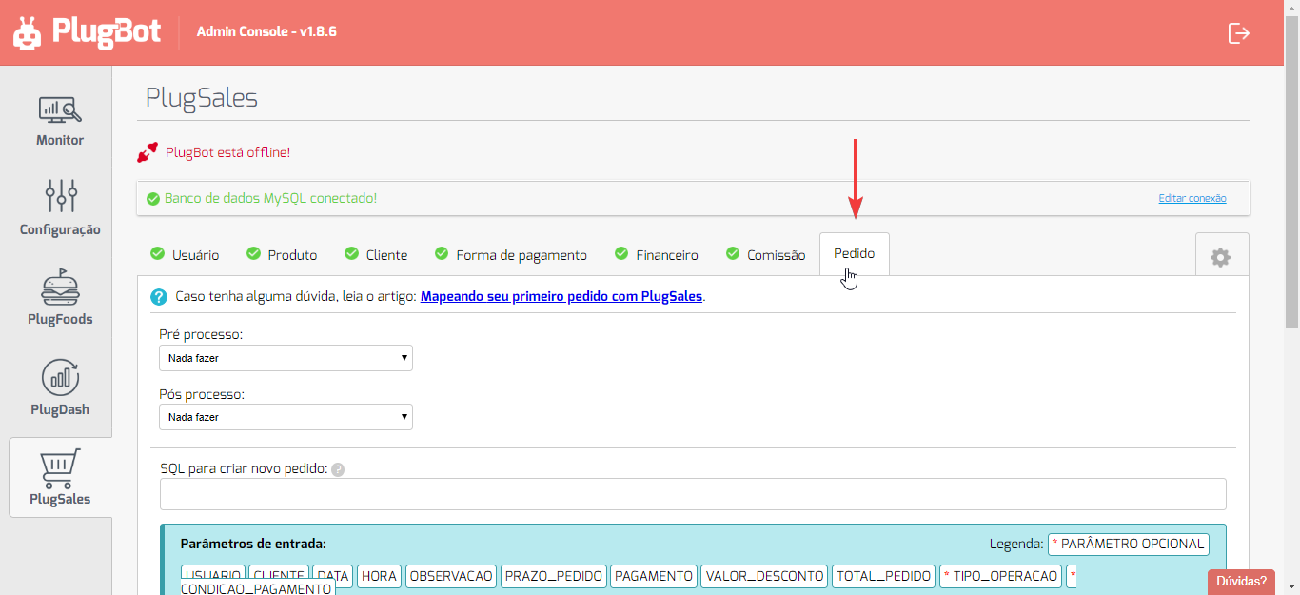The width and height of the screenshot is (1300, 595).
Task: Click 'Parâmetros de entrada:' heading
Action: click(x=253, y=544)
